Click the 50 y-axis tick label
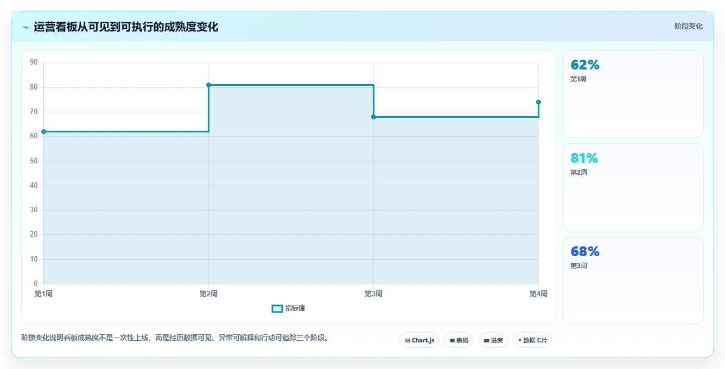 [x=34, y=161]
